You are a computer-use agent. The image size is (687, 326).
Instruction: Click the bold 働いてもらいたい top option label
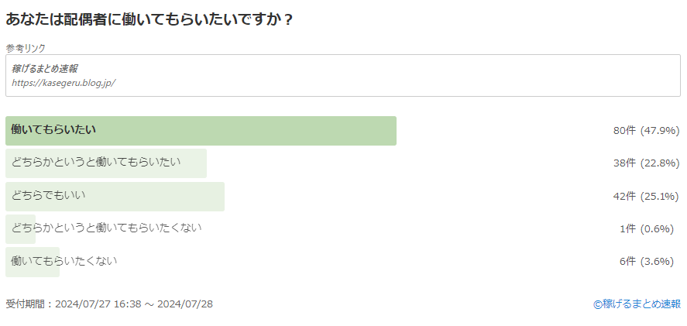(53, 129)
